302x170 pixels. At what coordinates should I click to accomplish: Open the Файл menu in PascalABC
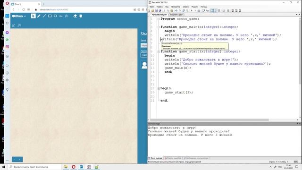(152, 7)
